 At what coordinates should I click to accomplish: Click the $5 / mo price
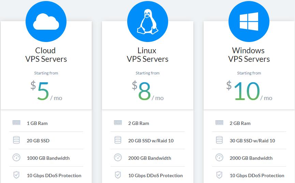click(46, 91)
